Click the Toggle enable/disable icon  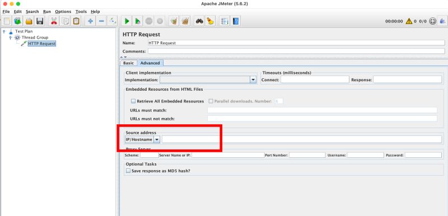(113, 21)
